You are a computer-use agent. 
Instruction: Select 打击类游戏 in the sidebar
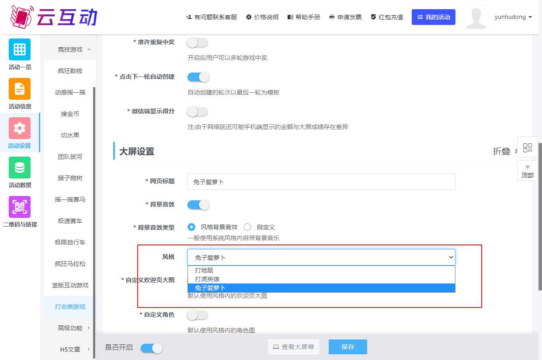tap(70, 307)
